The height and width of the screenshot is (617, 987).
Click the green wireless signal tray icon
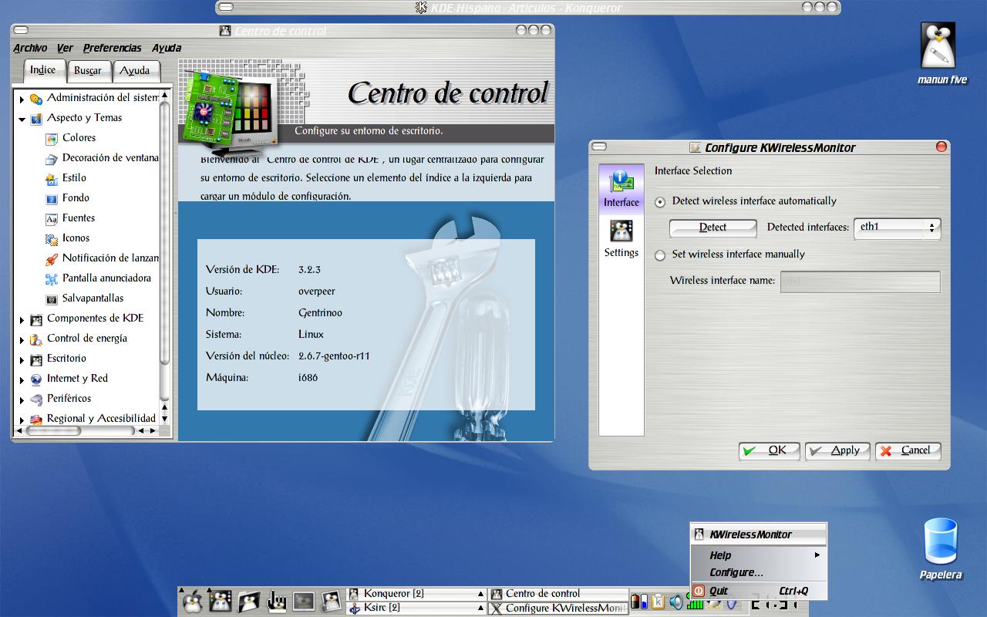[x=696, y=604]
